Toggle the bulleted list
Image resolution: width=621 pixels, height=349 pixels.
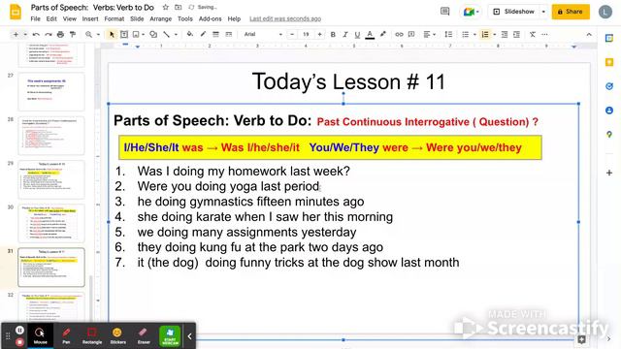click(x=466, y=35)
